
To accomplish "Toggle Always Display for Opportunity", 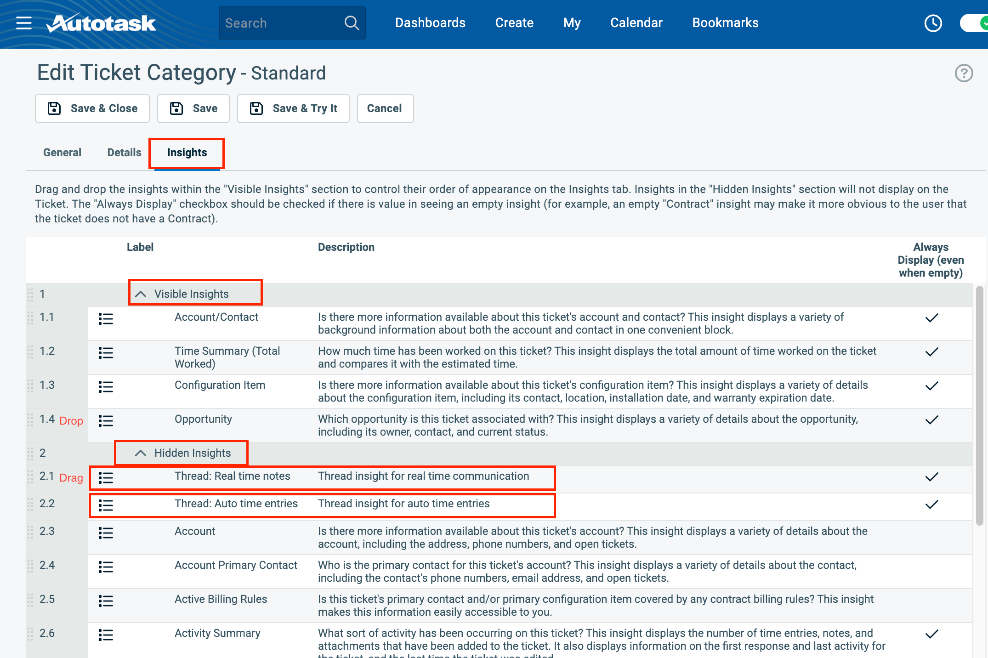I will click(x=931, y=420).
